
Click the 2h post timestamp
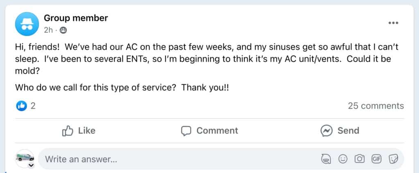[48, 30]
